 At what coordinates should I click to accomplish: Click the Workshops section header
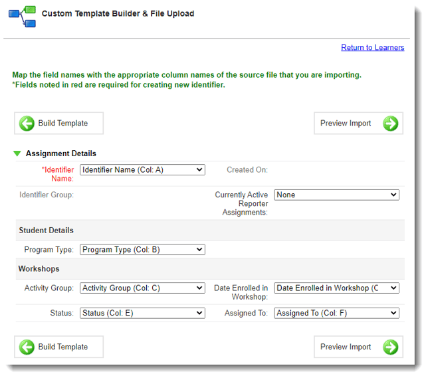pos(39,269)
